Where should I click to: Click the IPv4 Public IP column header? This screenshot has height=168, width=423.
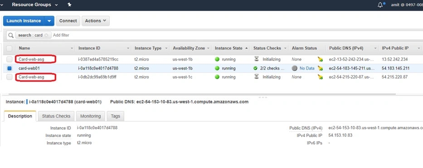pos(395,48)
